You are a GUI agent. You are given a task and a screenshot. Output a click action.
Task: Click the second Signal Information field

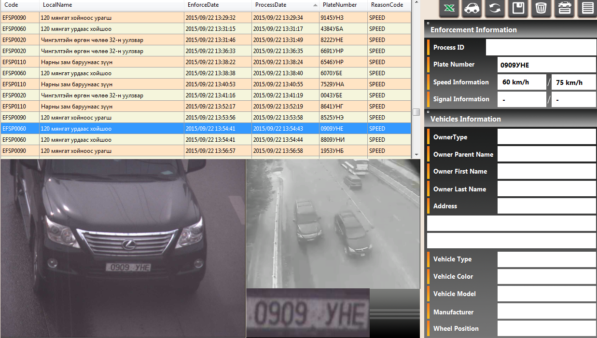click(x=574, y=99)
